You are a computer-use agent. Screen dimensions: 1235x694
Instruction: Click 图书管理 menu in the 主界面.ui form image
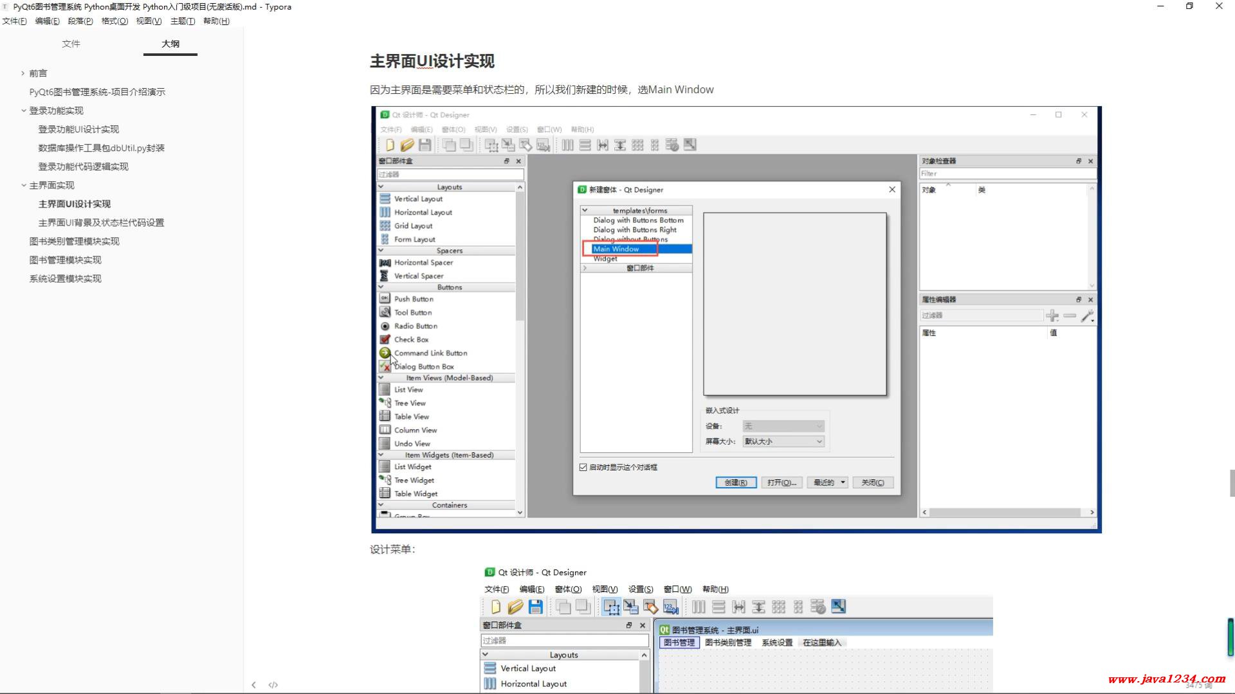pyautogui.click(x=679, y=643)
